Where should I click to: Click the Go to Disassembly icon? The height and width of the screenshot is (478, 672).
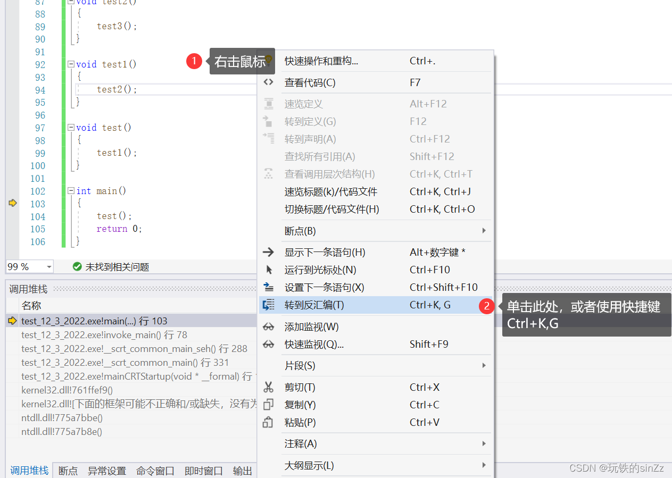click(x=269, y=305)
